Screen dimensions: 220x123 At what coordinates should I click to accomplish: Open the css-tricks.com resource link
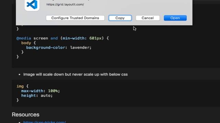click(44, 122)
